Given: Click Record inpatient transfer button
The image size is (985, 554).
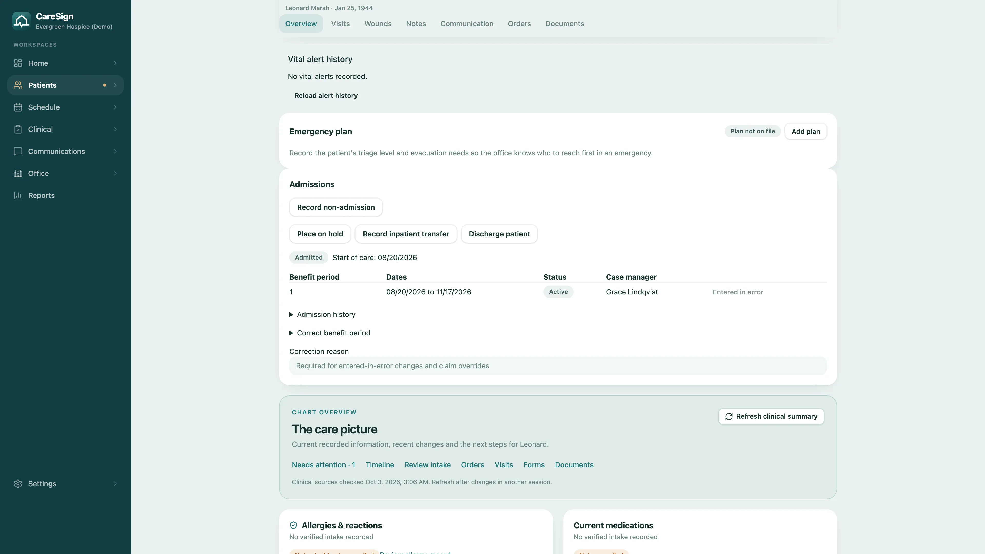Looking at the screenshot, I should click(406, 234).
